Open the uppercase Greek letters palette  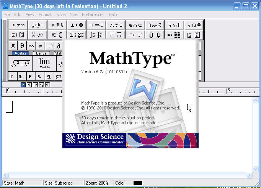[194, 25]
